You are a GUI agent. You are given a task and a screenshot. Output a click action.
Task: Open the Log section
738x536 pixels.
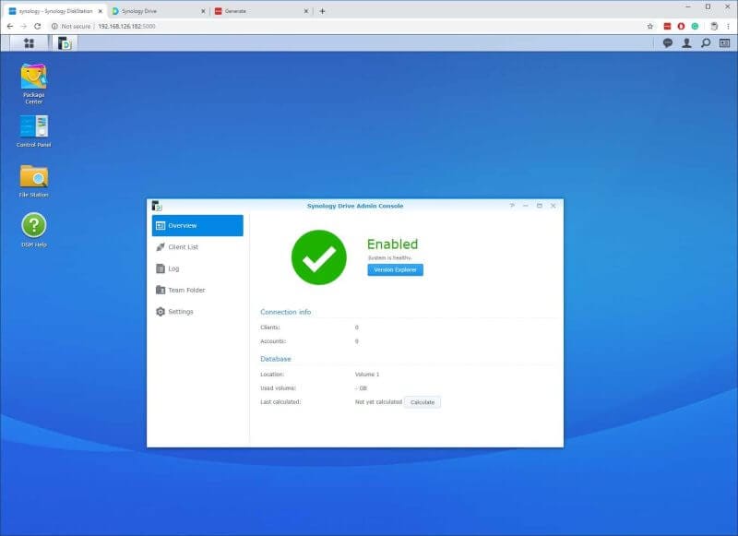pyautogui.click(x=173, y=268)
